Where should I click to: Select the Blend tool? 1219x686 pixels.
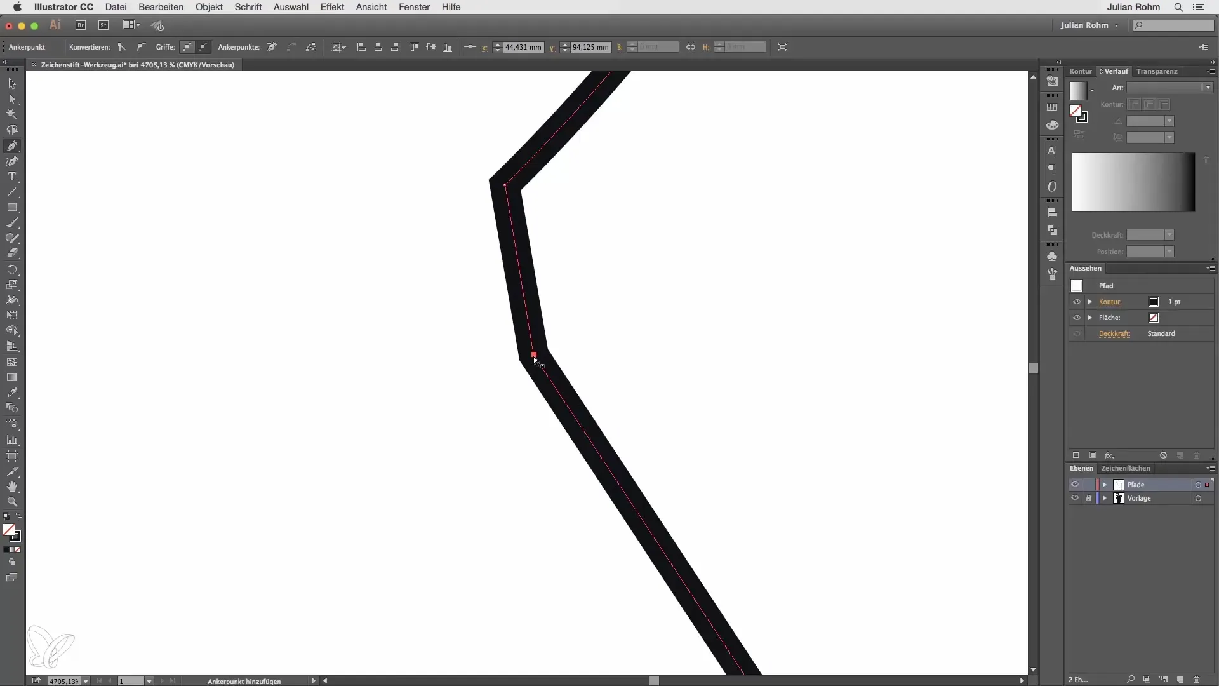click(11, 408)
